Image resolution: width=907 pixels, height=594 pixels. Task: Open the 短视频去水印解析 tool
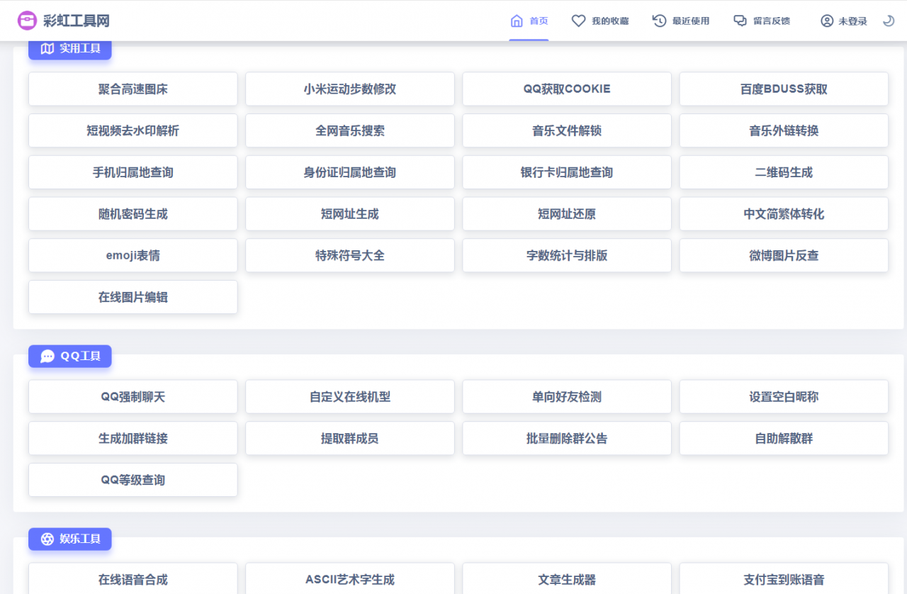[x=133, y=130]
